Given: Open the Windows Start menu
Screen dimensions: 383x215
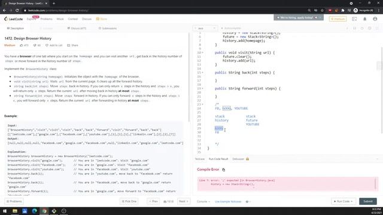Looking at the screenshot, I should [x=5, y=211].
